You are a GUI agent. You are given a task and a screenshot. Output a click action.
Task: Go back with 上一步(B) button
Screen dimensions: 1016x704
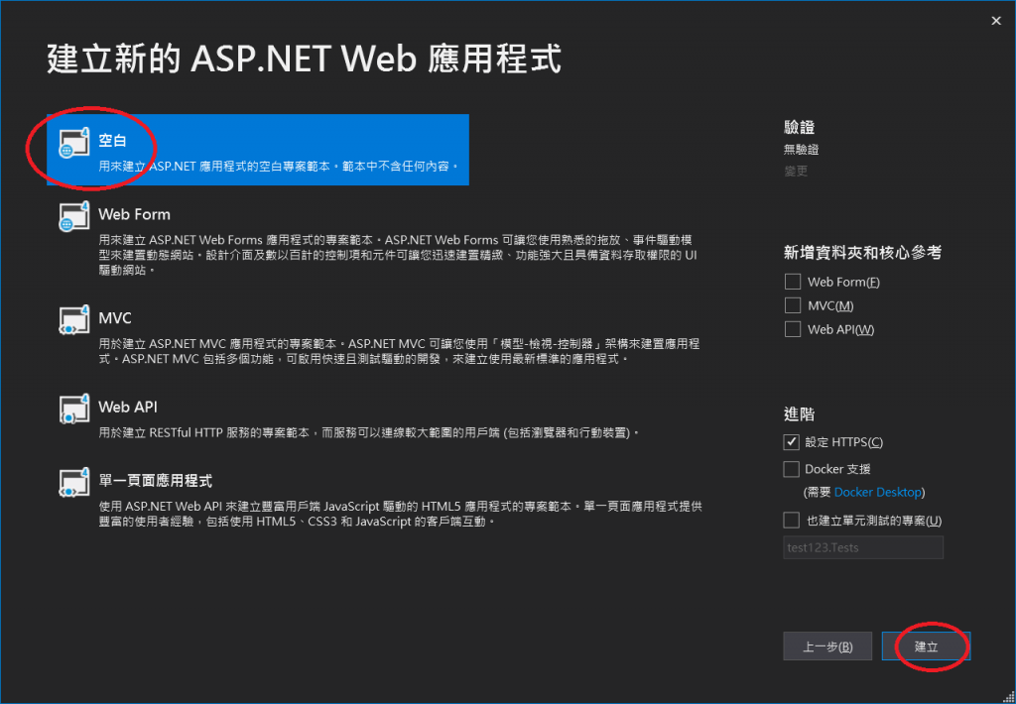click(827, 646)
